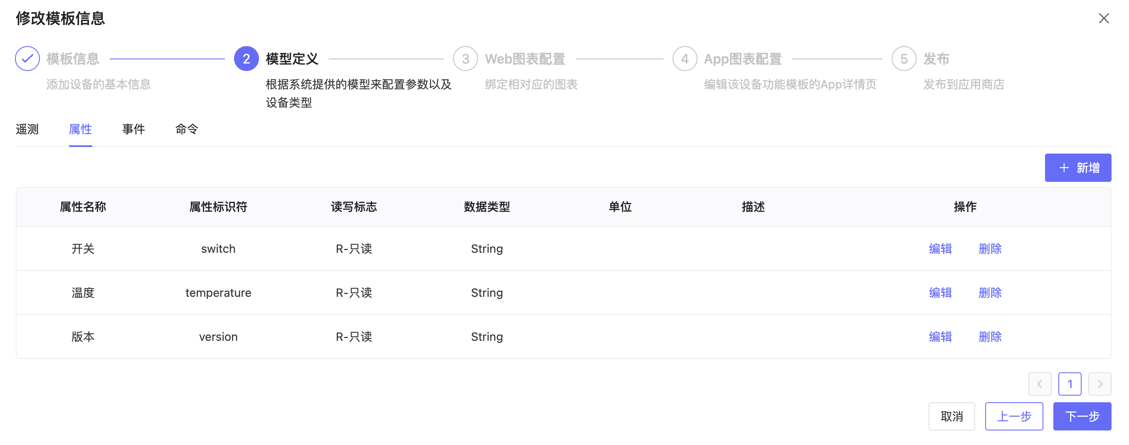Click the completed step checkmark icon
Screen dimensions: 1129x445
[27, 59]
